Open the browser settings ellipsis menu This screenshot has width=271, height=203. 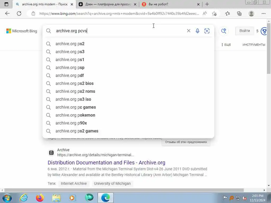pyautogui.click(x=263, y=13)
